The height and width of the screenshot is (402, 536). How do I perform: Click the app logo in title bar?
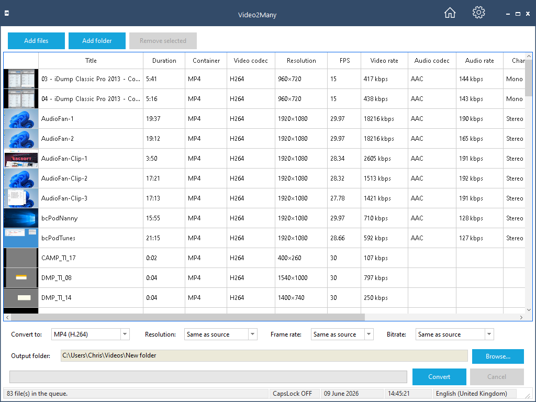(6, 13)
